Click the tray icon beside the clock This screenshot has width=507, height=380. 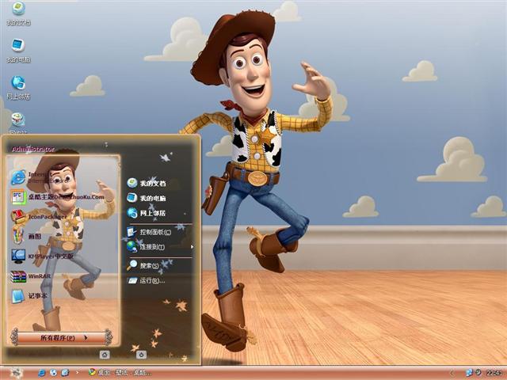478,373
